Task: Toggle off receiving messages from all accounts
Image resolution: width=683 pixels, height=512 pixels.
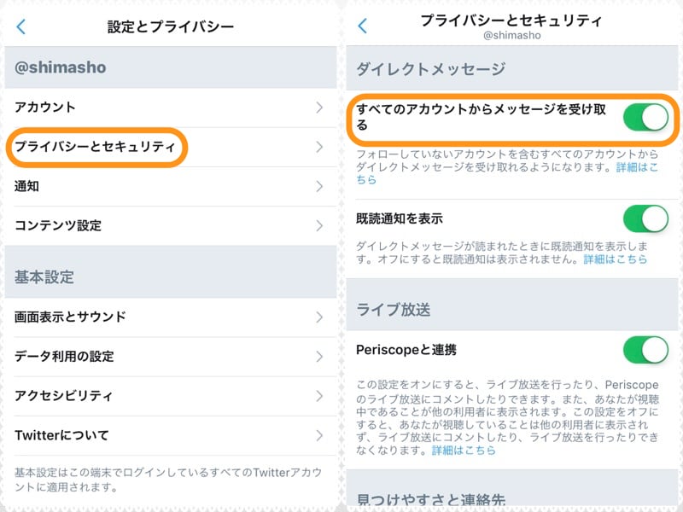Action: pyautogui.click(x=645, y=113)
